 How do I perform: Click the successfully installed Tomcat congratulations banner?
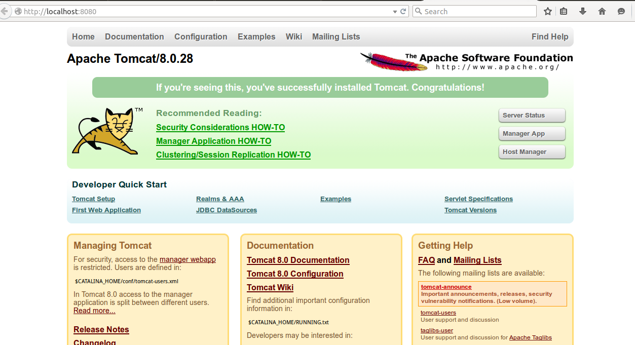pos(320,88)
